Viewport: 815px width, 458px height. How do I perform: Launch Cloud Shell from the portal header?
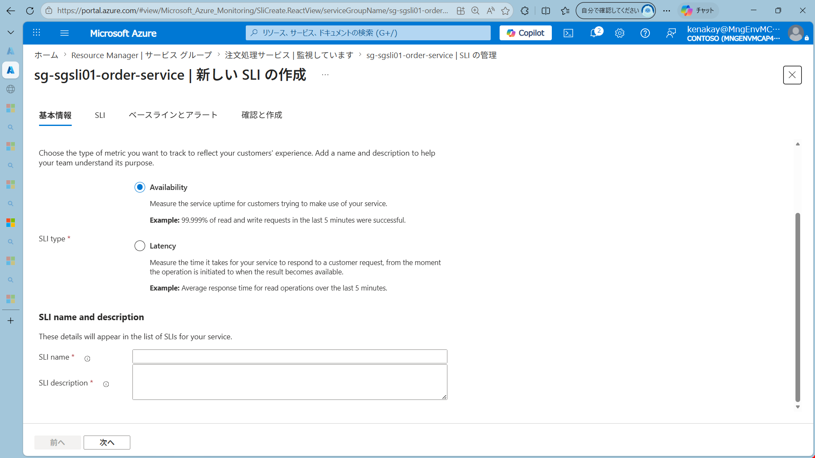tap(568, 33)
